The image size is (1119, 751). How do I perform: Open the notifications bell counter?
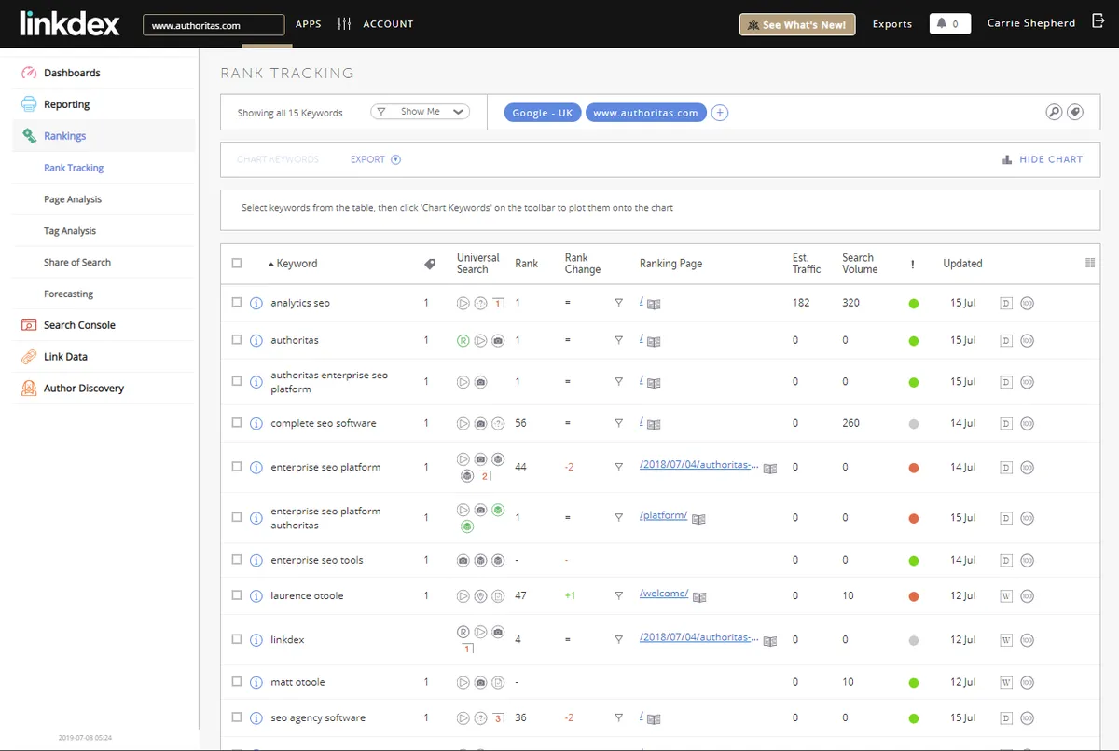(x=949, y=24)
